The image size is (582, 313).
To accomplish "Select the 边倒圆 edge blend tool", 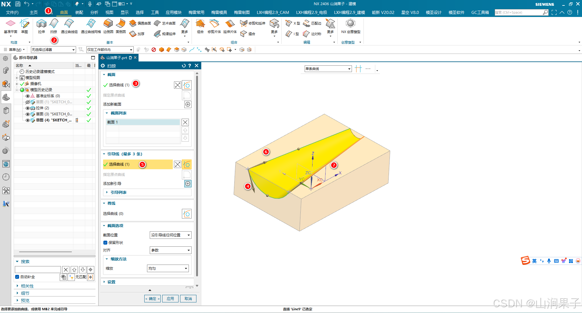I will (108, 26).
